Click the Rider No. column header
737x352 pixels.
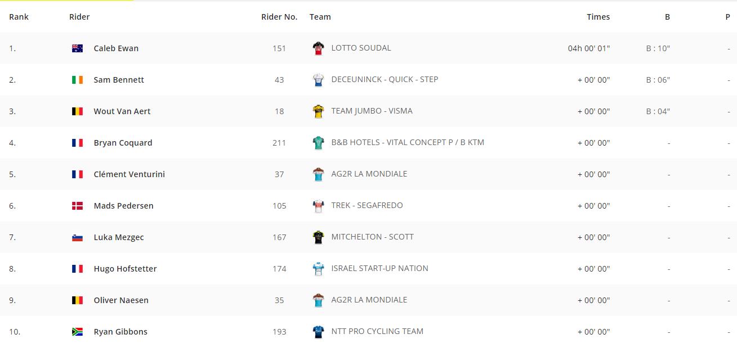click(x=279, y=17)
